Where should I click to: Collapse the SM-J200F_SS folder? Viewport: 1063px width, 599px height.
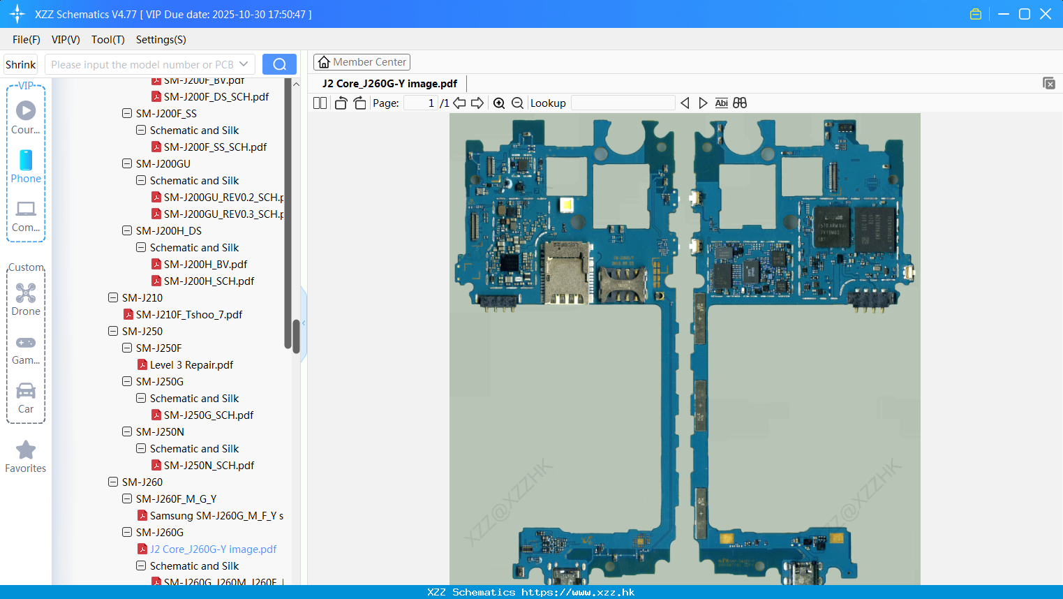[127, 113]
